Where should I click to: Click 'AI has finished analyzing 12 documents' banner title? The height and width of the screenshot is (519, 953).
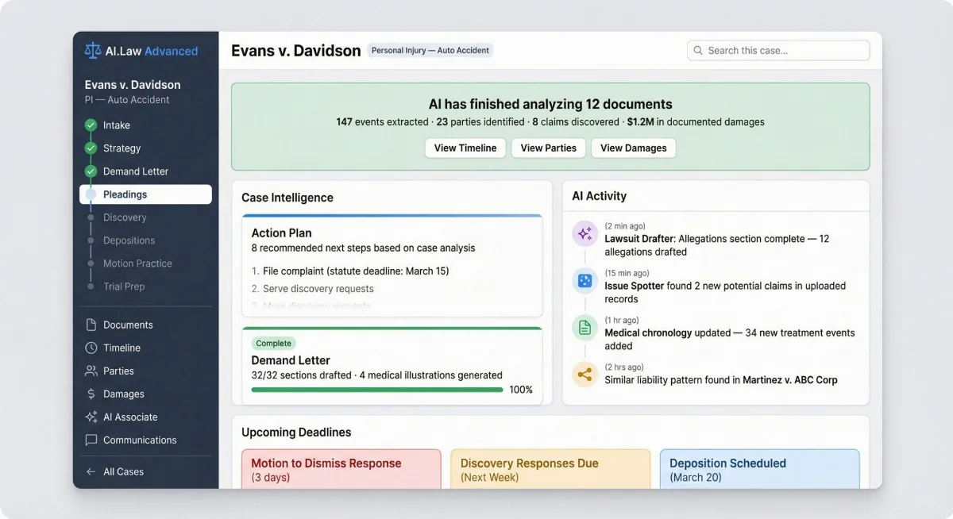550,104
